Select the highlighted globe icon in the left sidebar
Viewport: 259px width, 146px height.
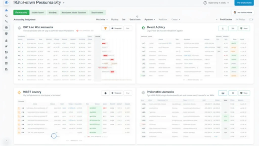[6, 28]
